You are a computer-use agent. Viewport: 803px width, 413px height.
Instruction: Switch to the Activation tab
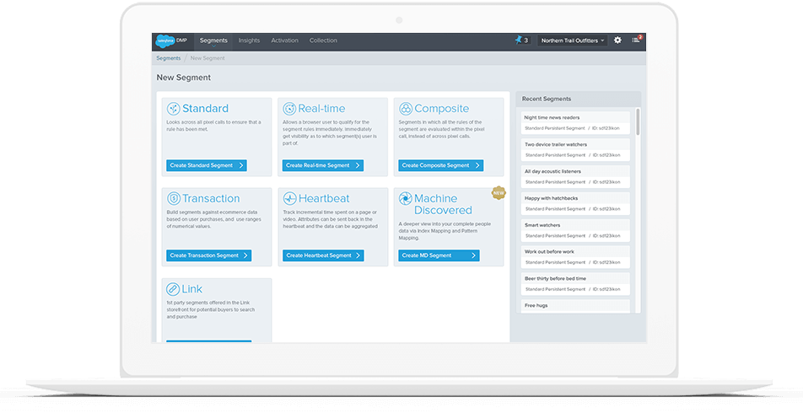tap(284, 40)
